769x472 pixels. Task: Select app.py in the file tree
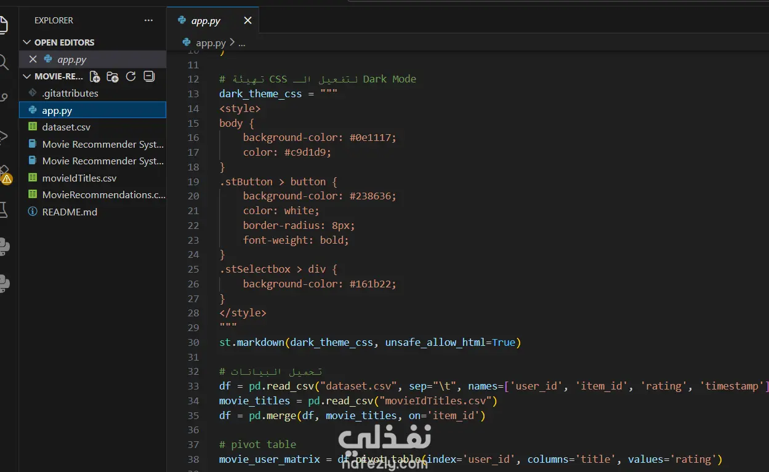[x=92, y=111]
